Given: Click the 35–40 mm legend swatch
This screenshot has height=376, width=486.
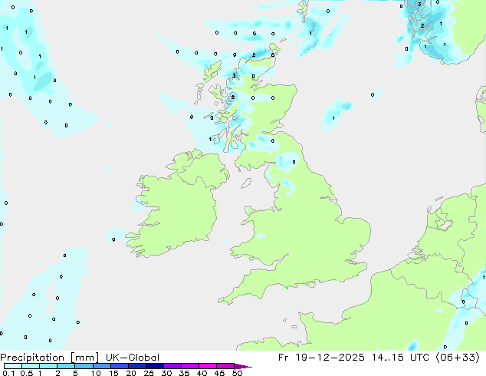Looking at the screenshot, I should point(189,366).
